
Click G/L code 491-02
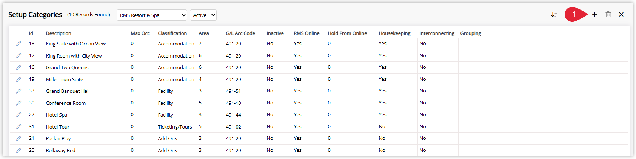point(234,127)
